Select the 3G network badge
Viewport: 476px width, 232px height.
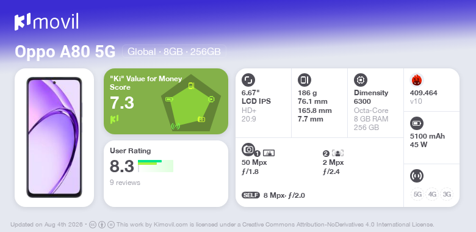tap(447, 194)
